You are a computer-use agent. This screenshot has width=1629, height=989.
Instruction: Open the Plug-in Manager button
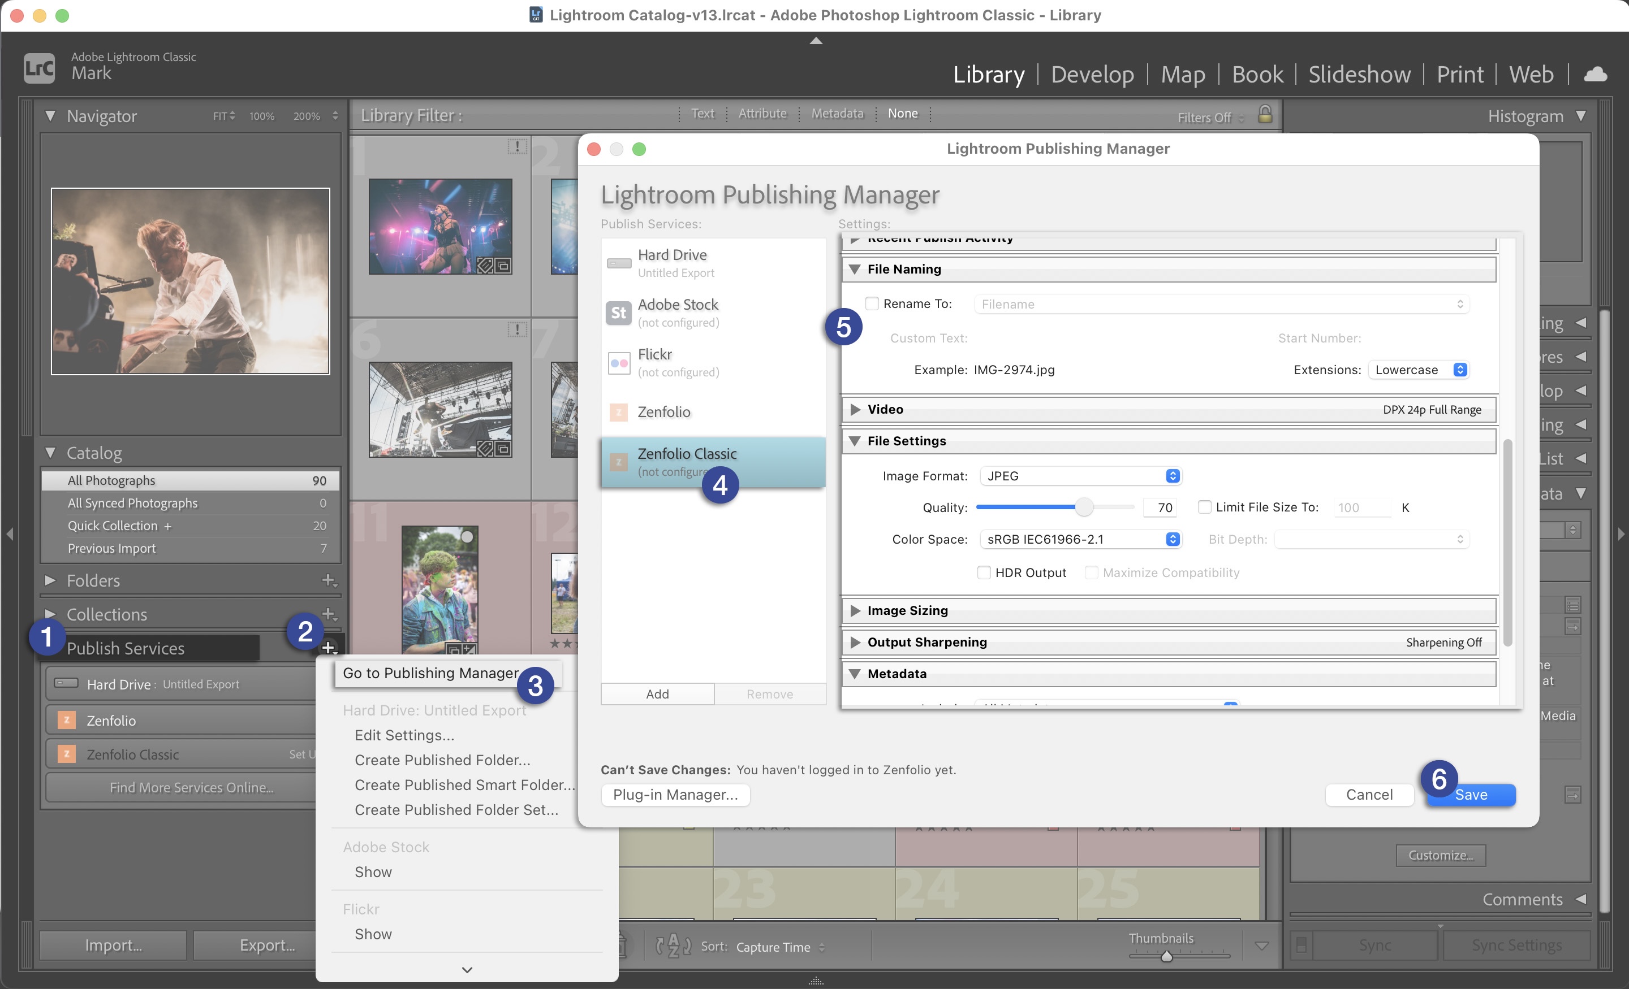[675, 794]
